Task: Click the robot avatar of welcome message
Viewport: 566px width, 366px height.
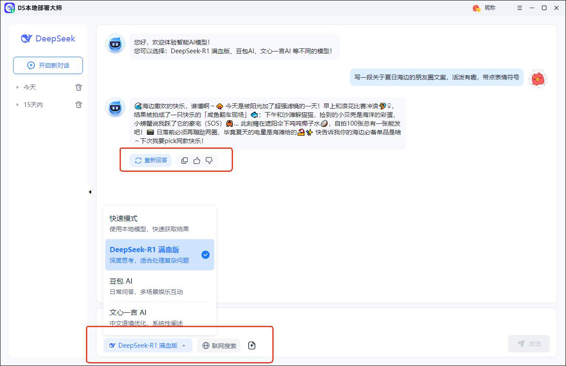Action: [x=116, y=44]
